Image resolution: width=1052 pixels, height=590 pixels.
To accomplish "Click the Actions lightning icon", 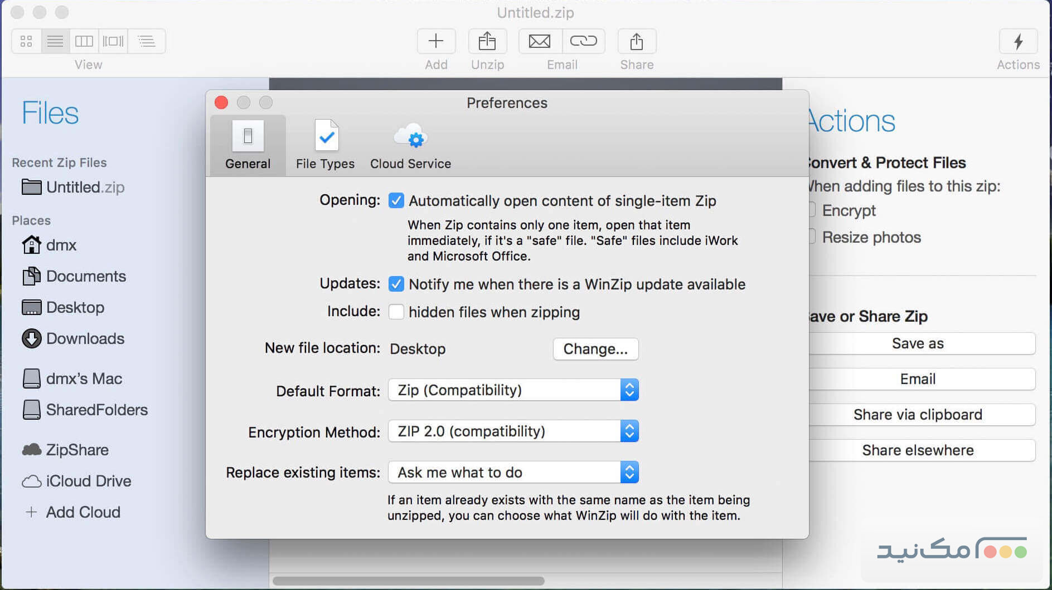I will (1018, 41).
